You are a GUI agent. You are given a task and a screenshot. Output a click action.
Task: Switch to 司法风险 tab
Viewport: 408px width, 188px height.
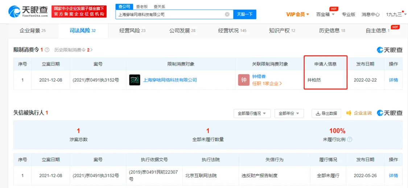click(83, 31)
